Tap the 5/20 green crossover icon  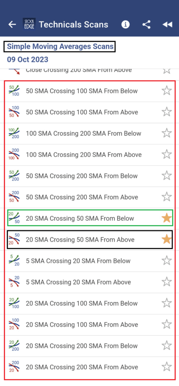click(14, 261)
